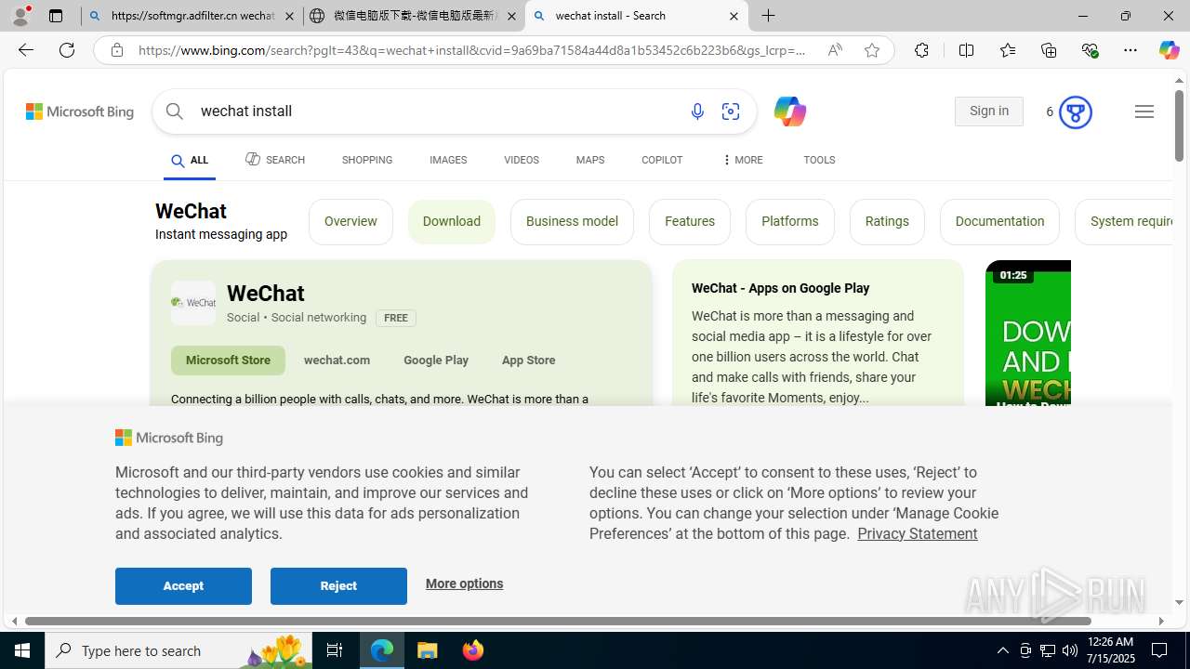Screen dimensions: 1190x669
Task: Enable Split screen view
Action: (966, 50)
